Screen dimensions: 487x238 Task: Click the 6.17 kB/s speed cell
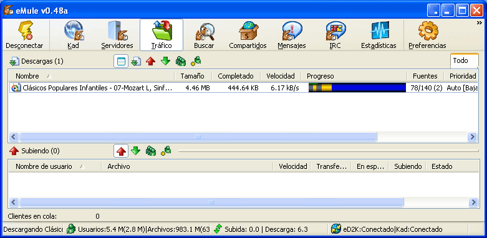pyautogui.click(x=285, y=88)
